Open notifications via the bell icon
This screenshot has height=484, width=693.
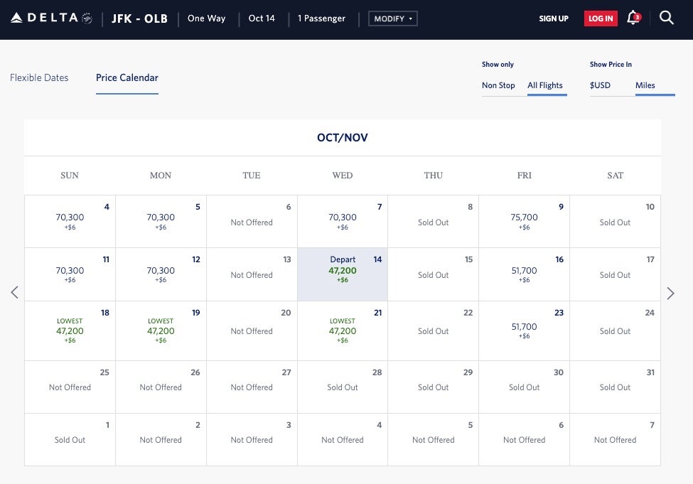click(x=631, y=19)
